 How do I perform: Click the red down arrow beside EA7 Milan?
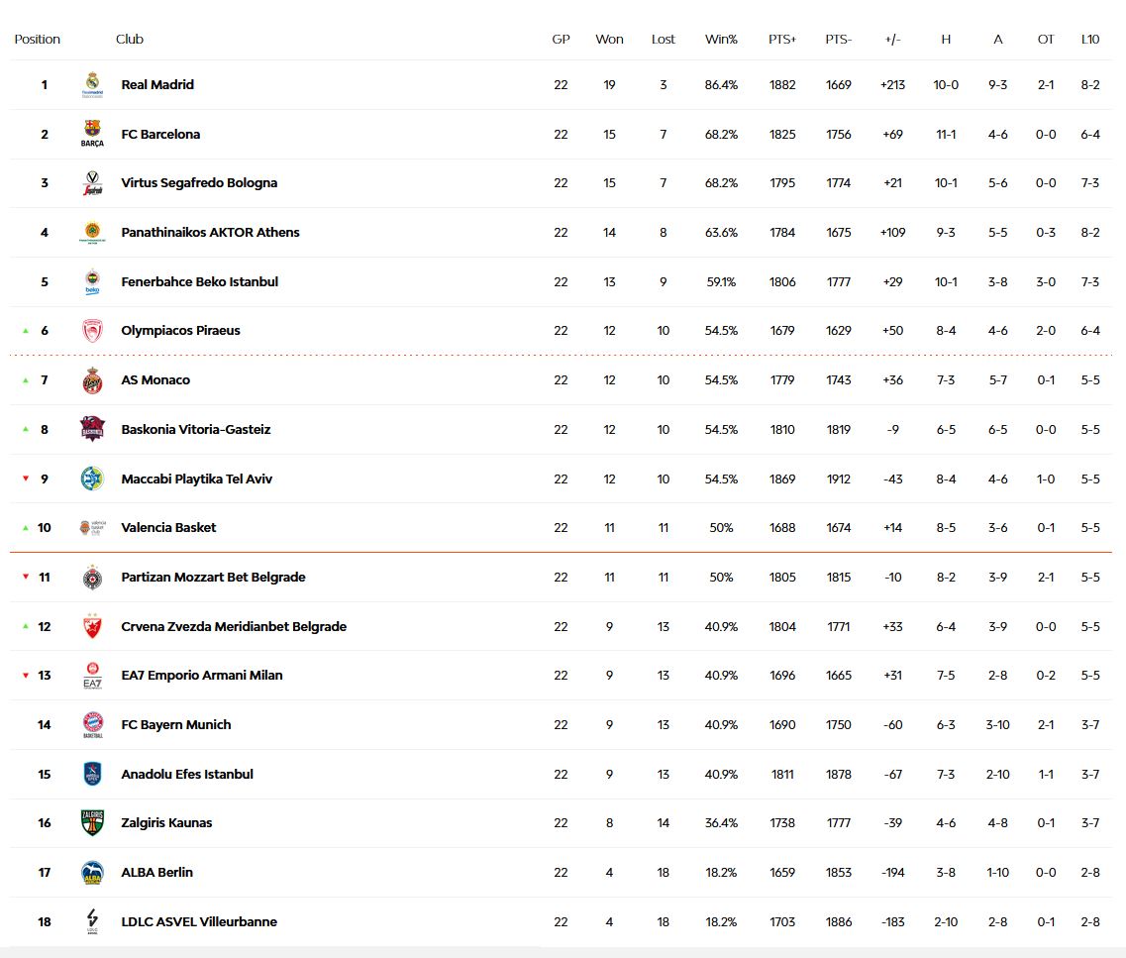(x=26, y=676)
